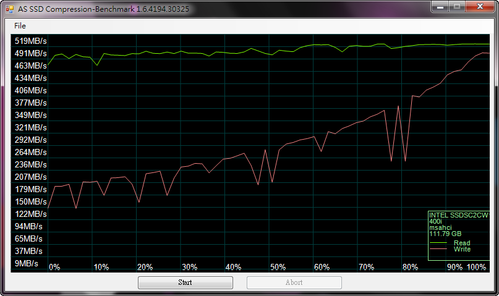Image resolution: width=499 pixels, height=296 pixels.
Task: Click the greyed-out Abort button
Action: click(294, 282)
